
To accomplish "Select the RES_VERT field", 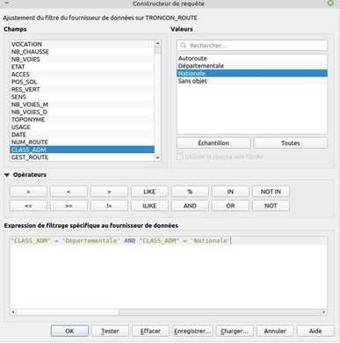I will pyautogui.click(x=82, y=90).
